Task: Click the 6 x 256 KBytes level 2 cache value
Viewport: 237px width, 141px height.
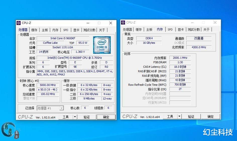Action: coord(89,94)
